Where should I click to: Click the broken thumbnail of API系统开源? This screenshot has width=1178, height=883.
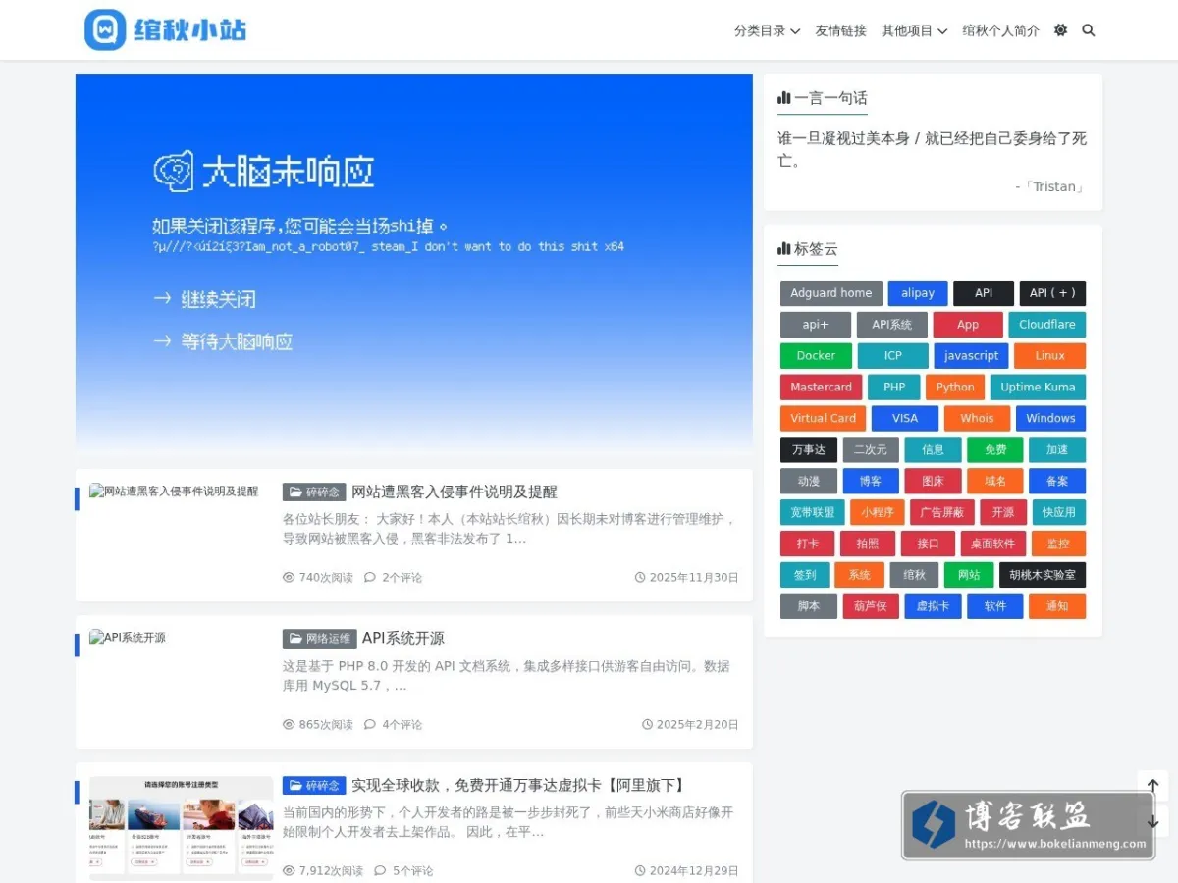pos(128,638)
